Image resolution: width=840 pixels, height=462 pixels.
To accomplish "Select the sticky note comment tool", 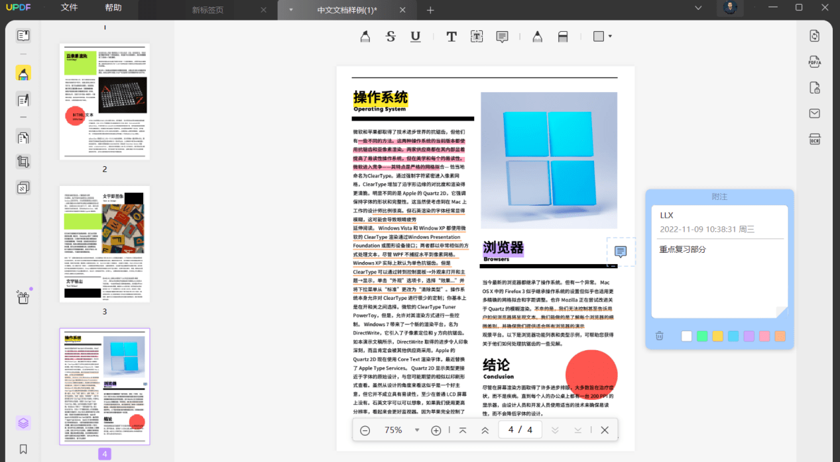I will [503, 37].
